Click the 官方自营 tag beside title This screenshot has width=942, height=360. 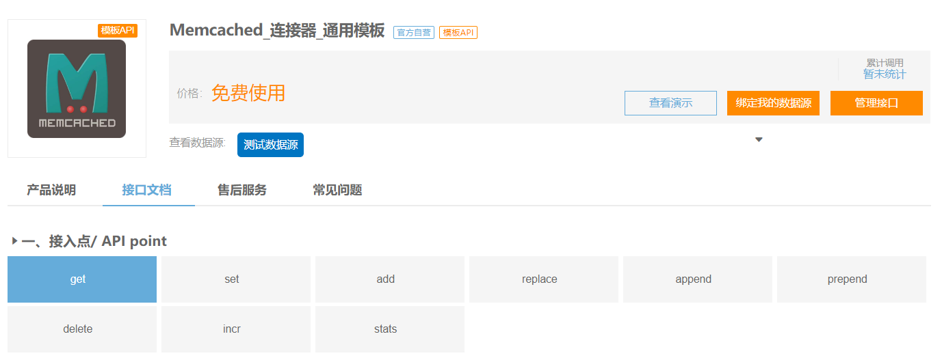(414, 32)
